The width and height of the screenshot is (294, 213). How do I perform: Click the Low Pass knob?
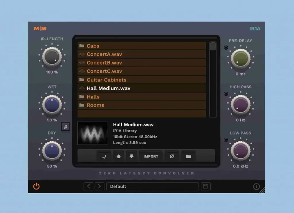[241, 151]
